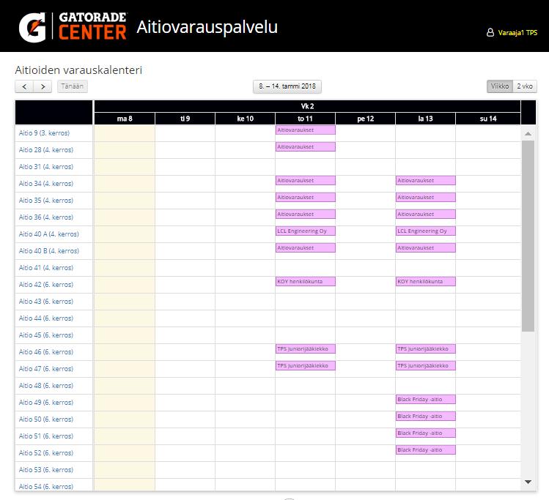Switch to the 2 vko view
Viewport: 549px width, 500px height.
point(525,86)
